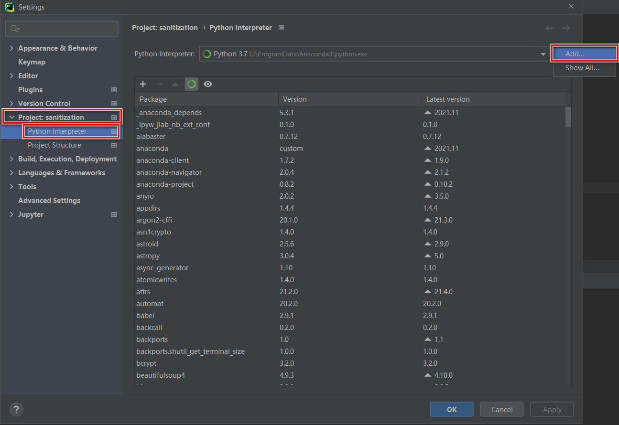
Task: Sort by the Package column header
Action: click(x=206, y=99)
